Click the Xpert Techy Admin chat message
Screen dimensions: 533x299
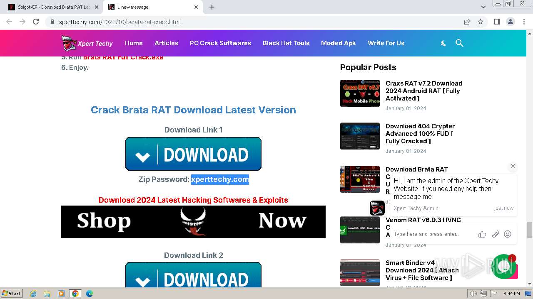point(453,194)
